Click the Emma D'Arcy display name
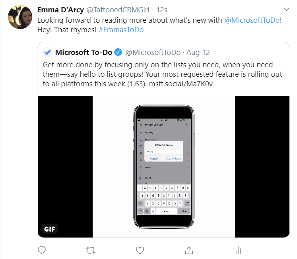 click(x=60, y=10)
